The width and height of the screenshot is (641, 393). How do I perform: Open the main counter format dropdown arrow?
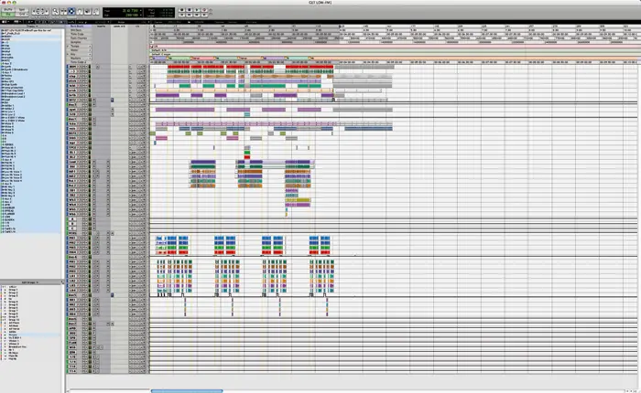coord(141,10)
